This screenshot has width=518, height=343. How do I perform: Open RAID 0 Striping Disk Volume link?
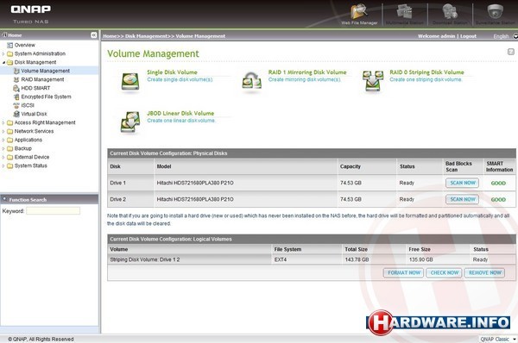click(x=426, y=72)
